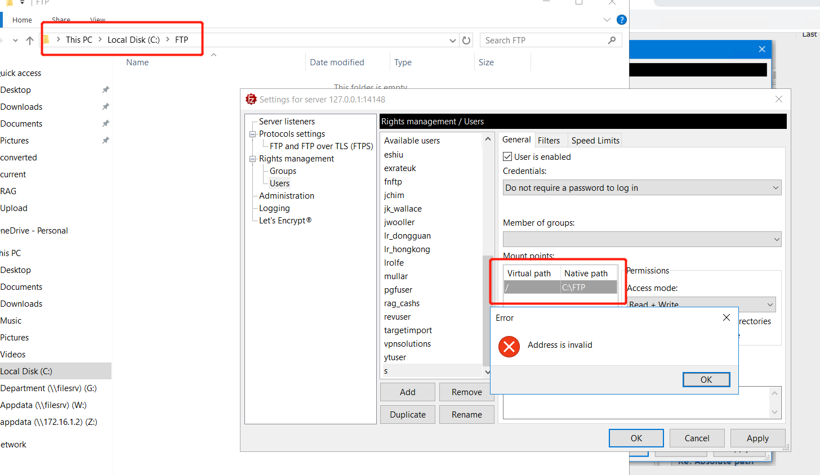Click Remove user button
Viewport: 820px width, 475px height.
(x=467, y=392)
